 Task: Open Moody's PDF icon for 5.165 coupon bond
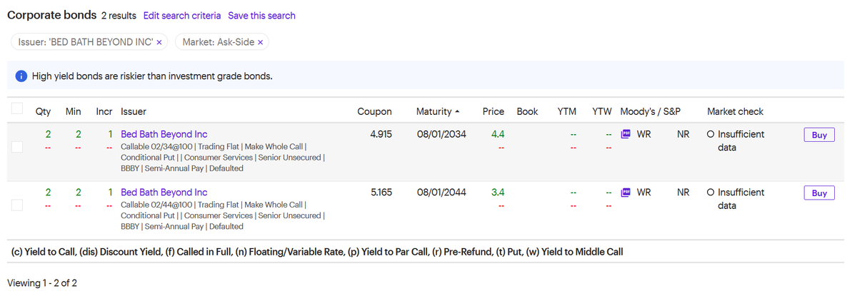coord(626,192)
